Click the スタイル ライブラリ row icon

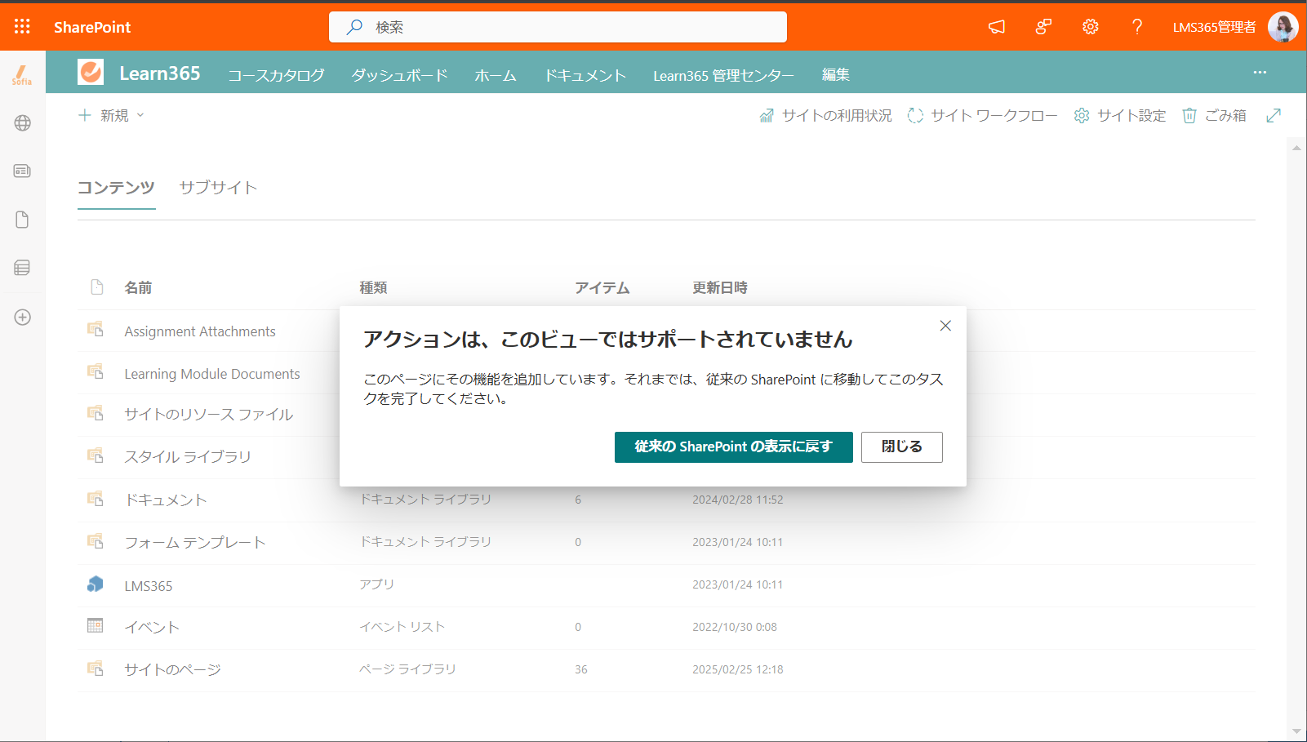click(x=96, y=455)
